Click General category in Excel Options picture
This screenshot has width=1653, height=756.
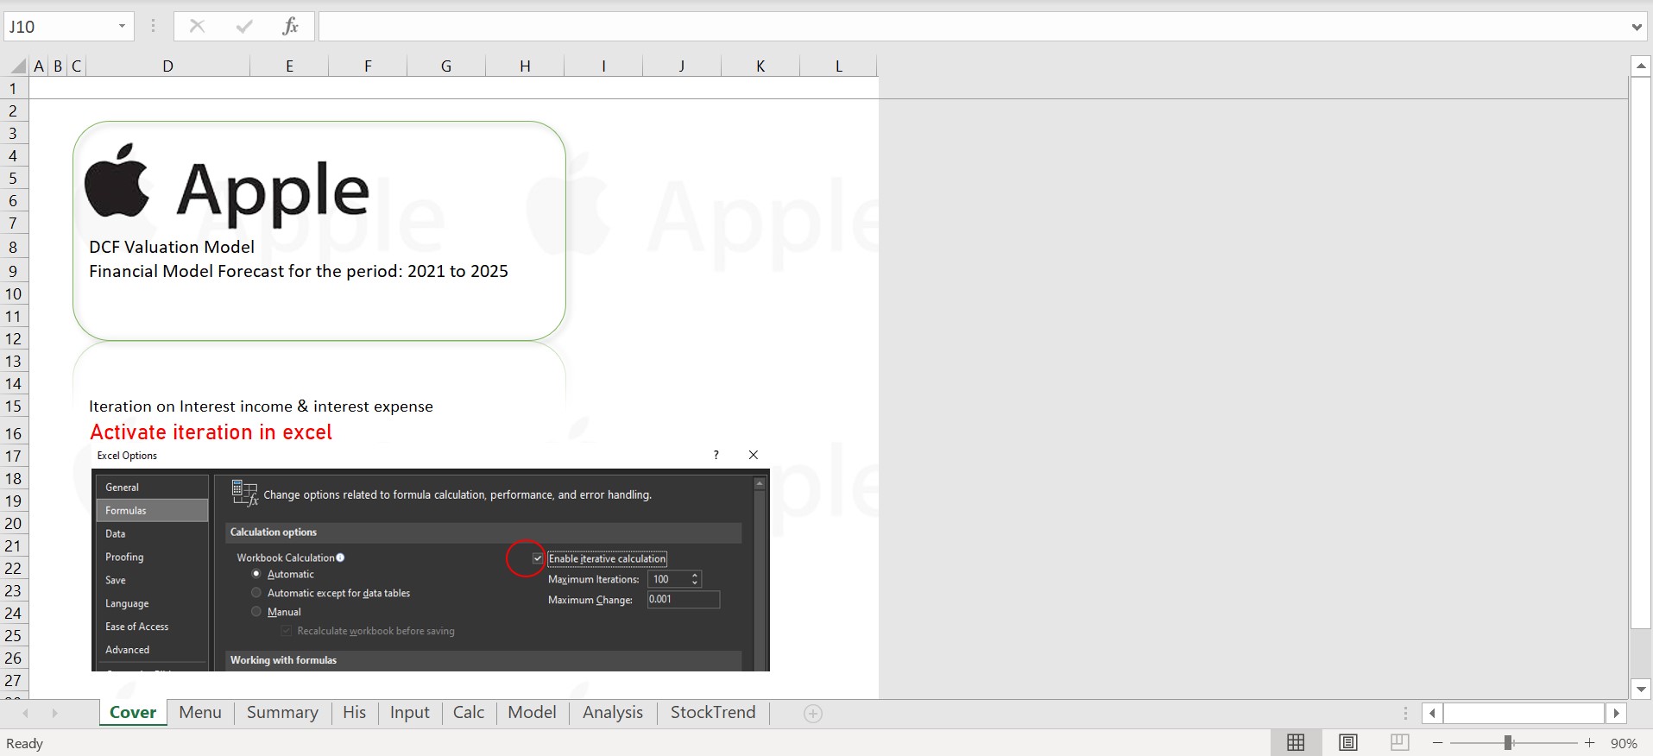(152, 487)
